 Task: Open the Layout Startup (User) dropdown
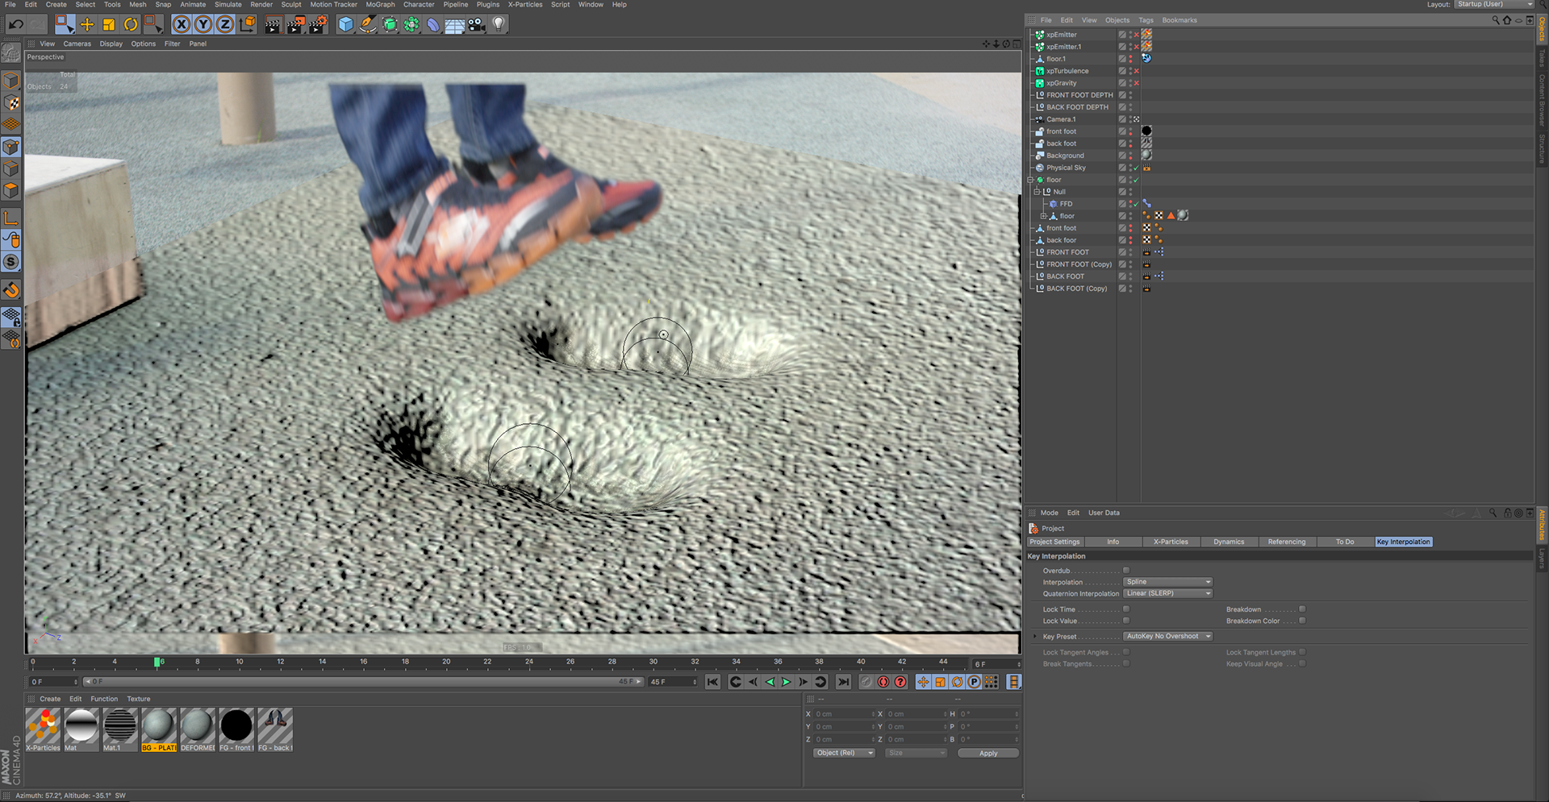coord(1494,5)
